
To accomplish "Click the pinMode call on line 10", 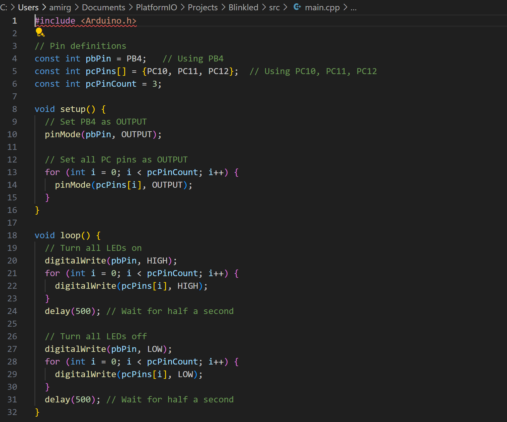I will click(x=62, y=134).
